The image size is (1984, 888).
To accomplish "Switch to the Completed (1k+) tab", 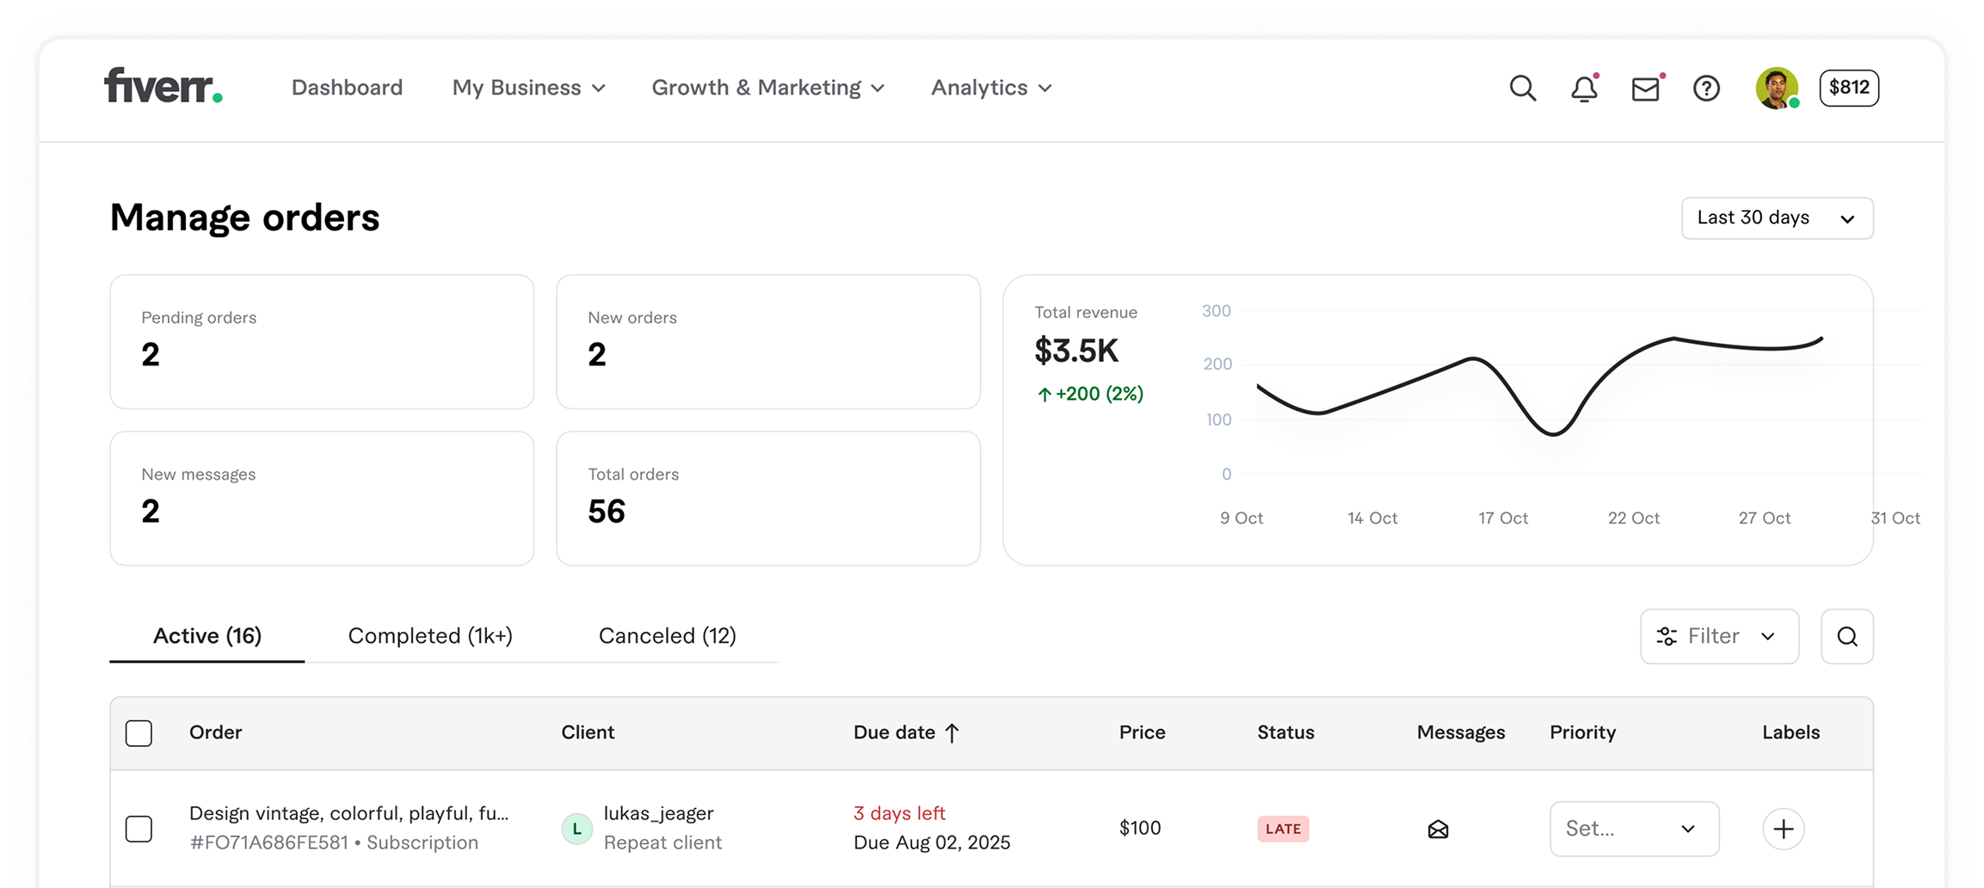I will point(430,636).
